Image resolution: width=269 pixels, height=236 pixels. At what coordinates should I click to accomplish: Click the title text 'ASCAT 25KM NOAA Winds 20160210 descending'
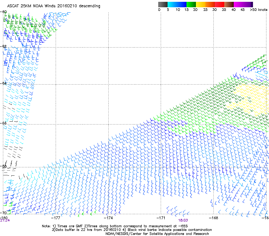[53, 6]
